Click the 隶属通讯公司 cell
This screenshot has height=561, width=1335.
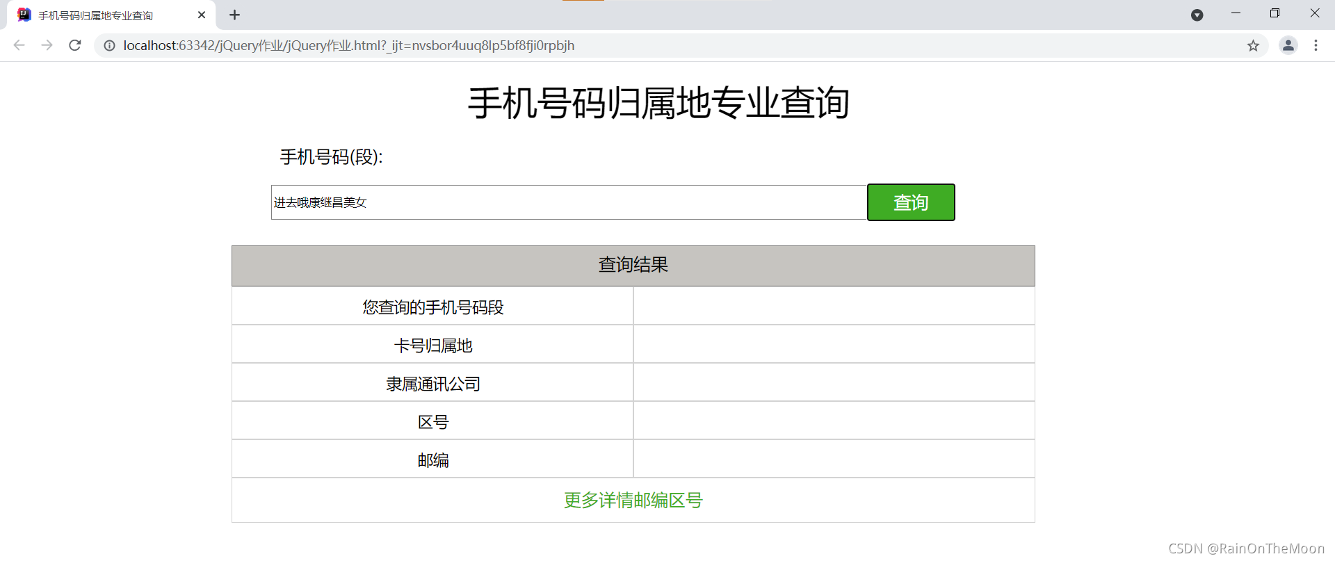432,383
